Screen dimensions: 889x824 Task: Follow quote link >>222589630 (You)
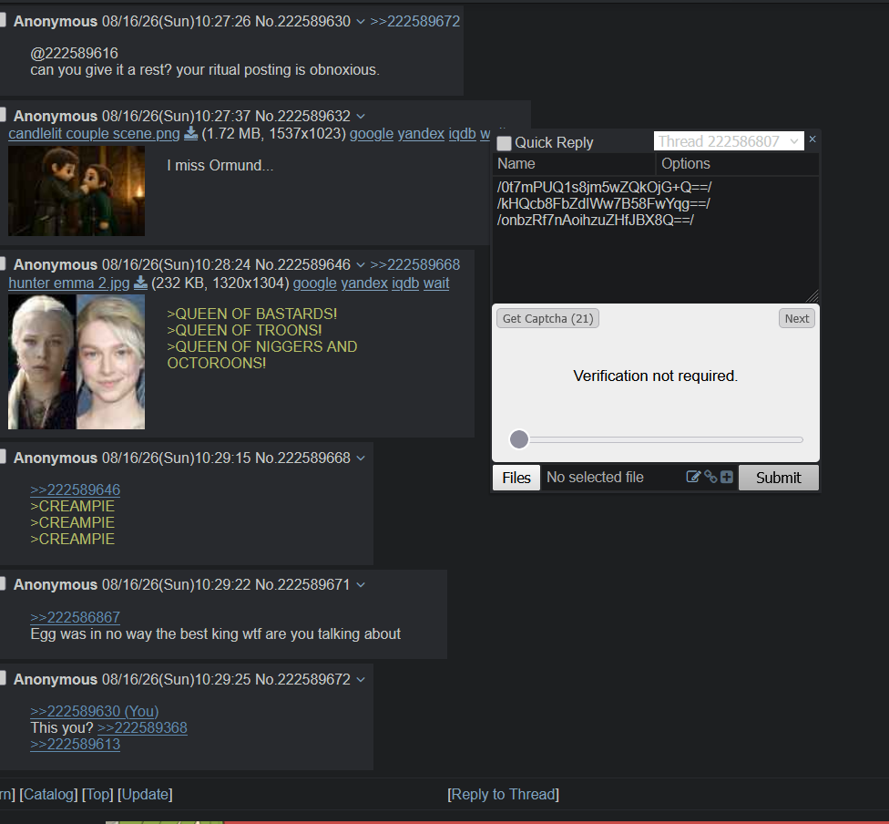(x=95, y=711)
